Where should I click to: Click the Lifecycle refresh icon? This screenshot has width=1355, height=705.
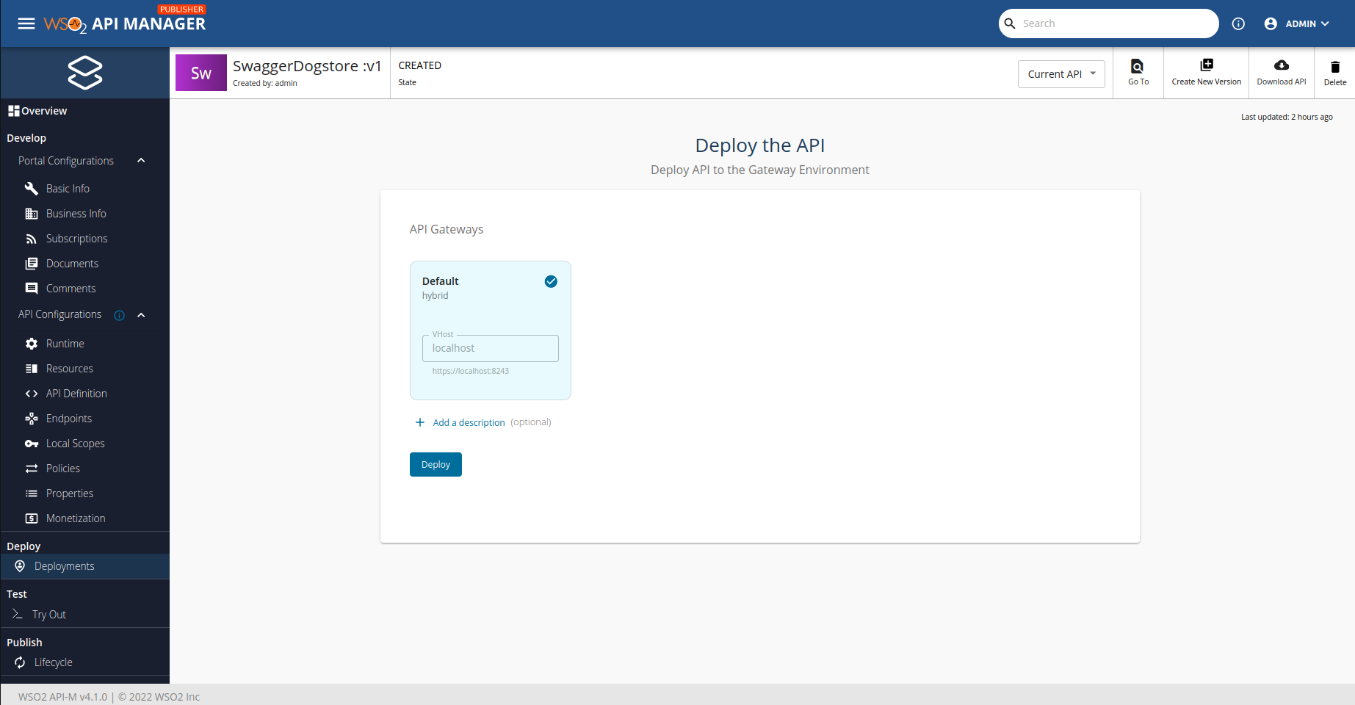20,662
